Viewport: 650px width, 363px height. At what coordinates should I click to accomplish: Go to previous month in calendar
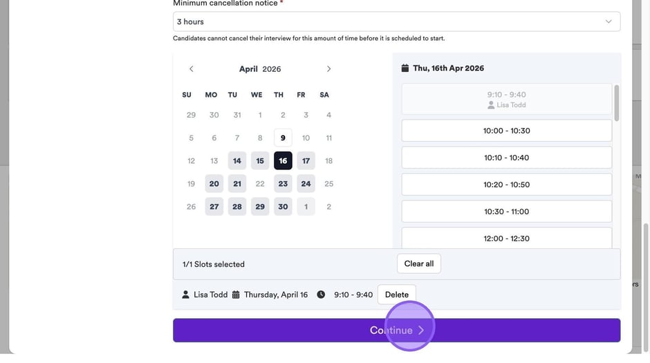coord(192,69)
